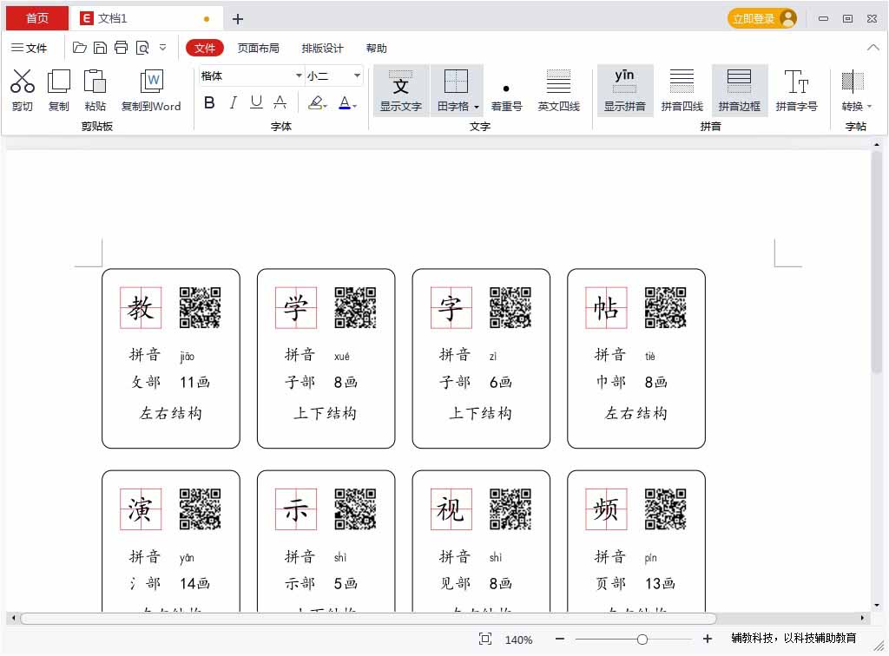Open the 文件 hamburger menu
This screenshot has width=889, height=656.
[29, 48]
